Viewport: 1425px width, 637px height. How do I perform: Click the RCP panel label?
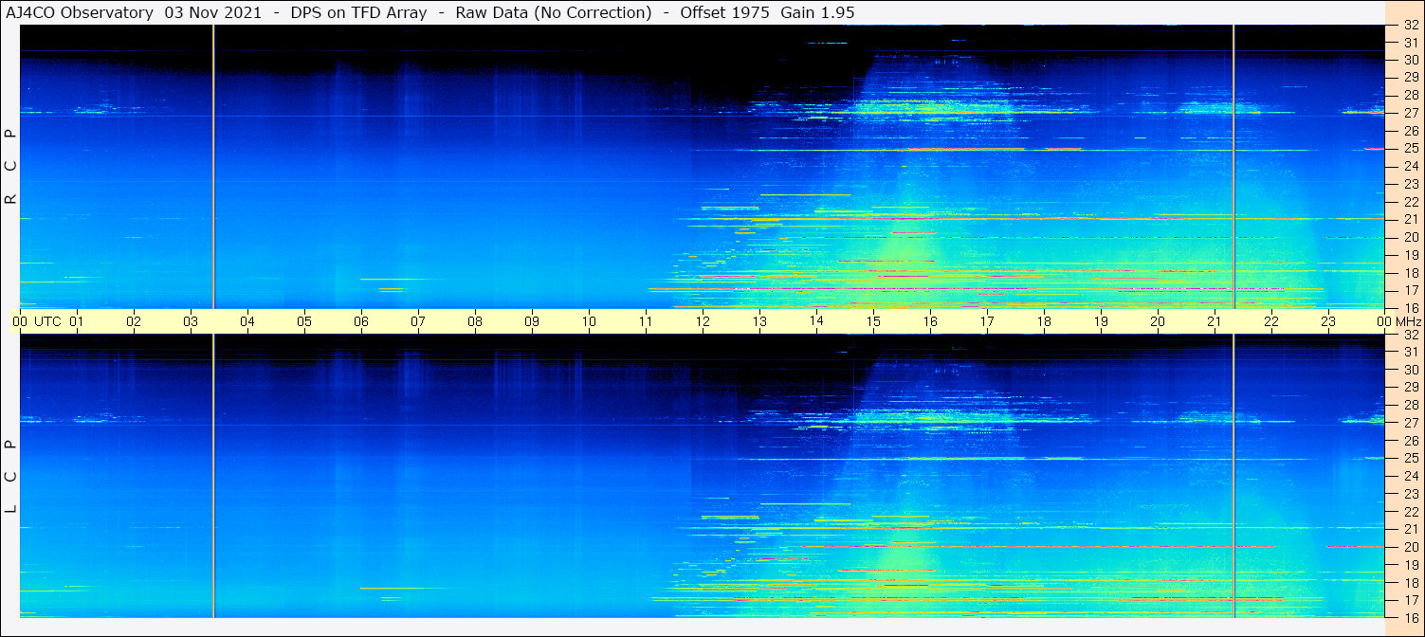10,166
